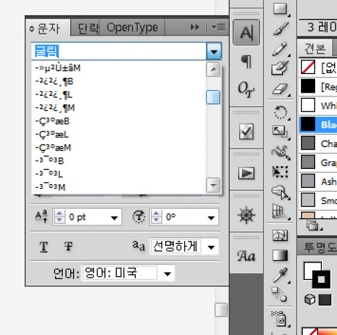Viewport: 337px width, 335px height.
Task: Select the Shape Builder tool
Action: (281, 192)
